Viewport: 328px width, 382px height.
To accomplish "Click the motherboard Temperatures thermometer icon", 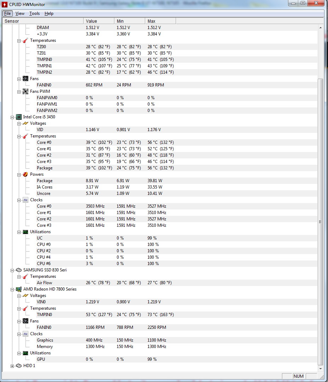I will tap(25, 40).
